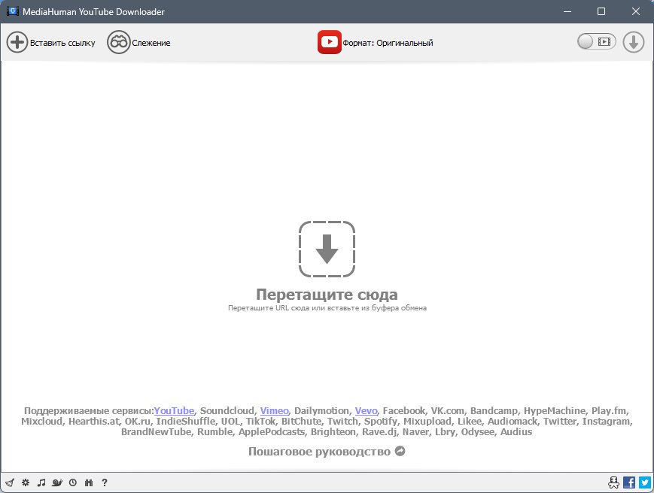The image size is (654, 493).
Task: Click the Soundcloud text in supported services
Action: point(227,410)
